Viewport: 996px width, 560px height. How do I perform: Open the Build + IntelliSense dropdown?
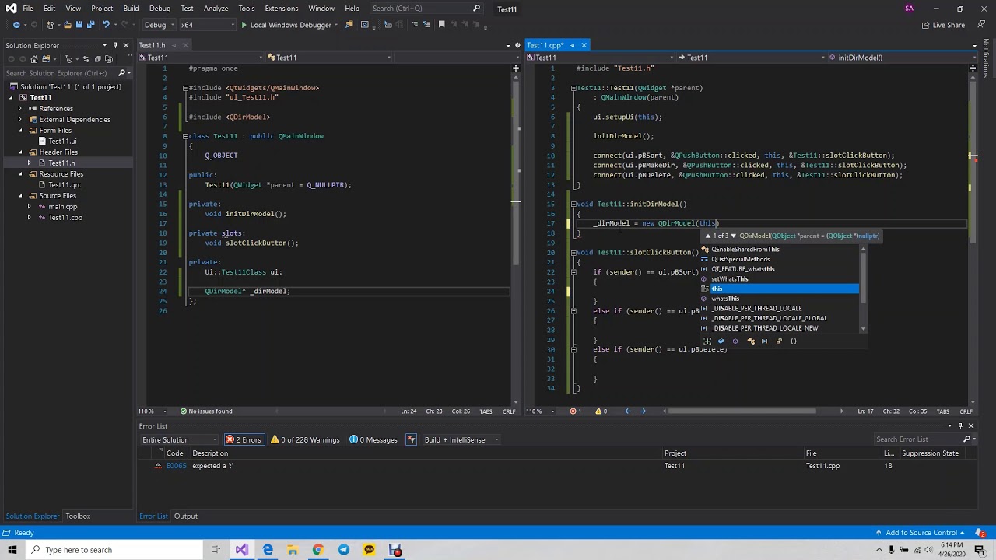(x=461, y=439)
